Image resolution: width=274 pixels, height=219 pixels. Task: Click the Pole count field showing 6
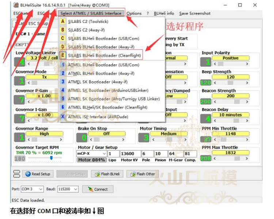(x=148, y=154)
